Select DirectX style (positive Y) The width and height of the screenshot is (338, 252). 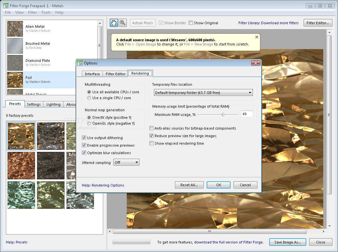point(89,117)
